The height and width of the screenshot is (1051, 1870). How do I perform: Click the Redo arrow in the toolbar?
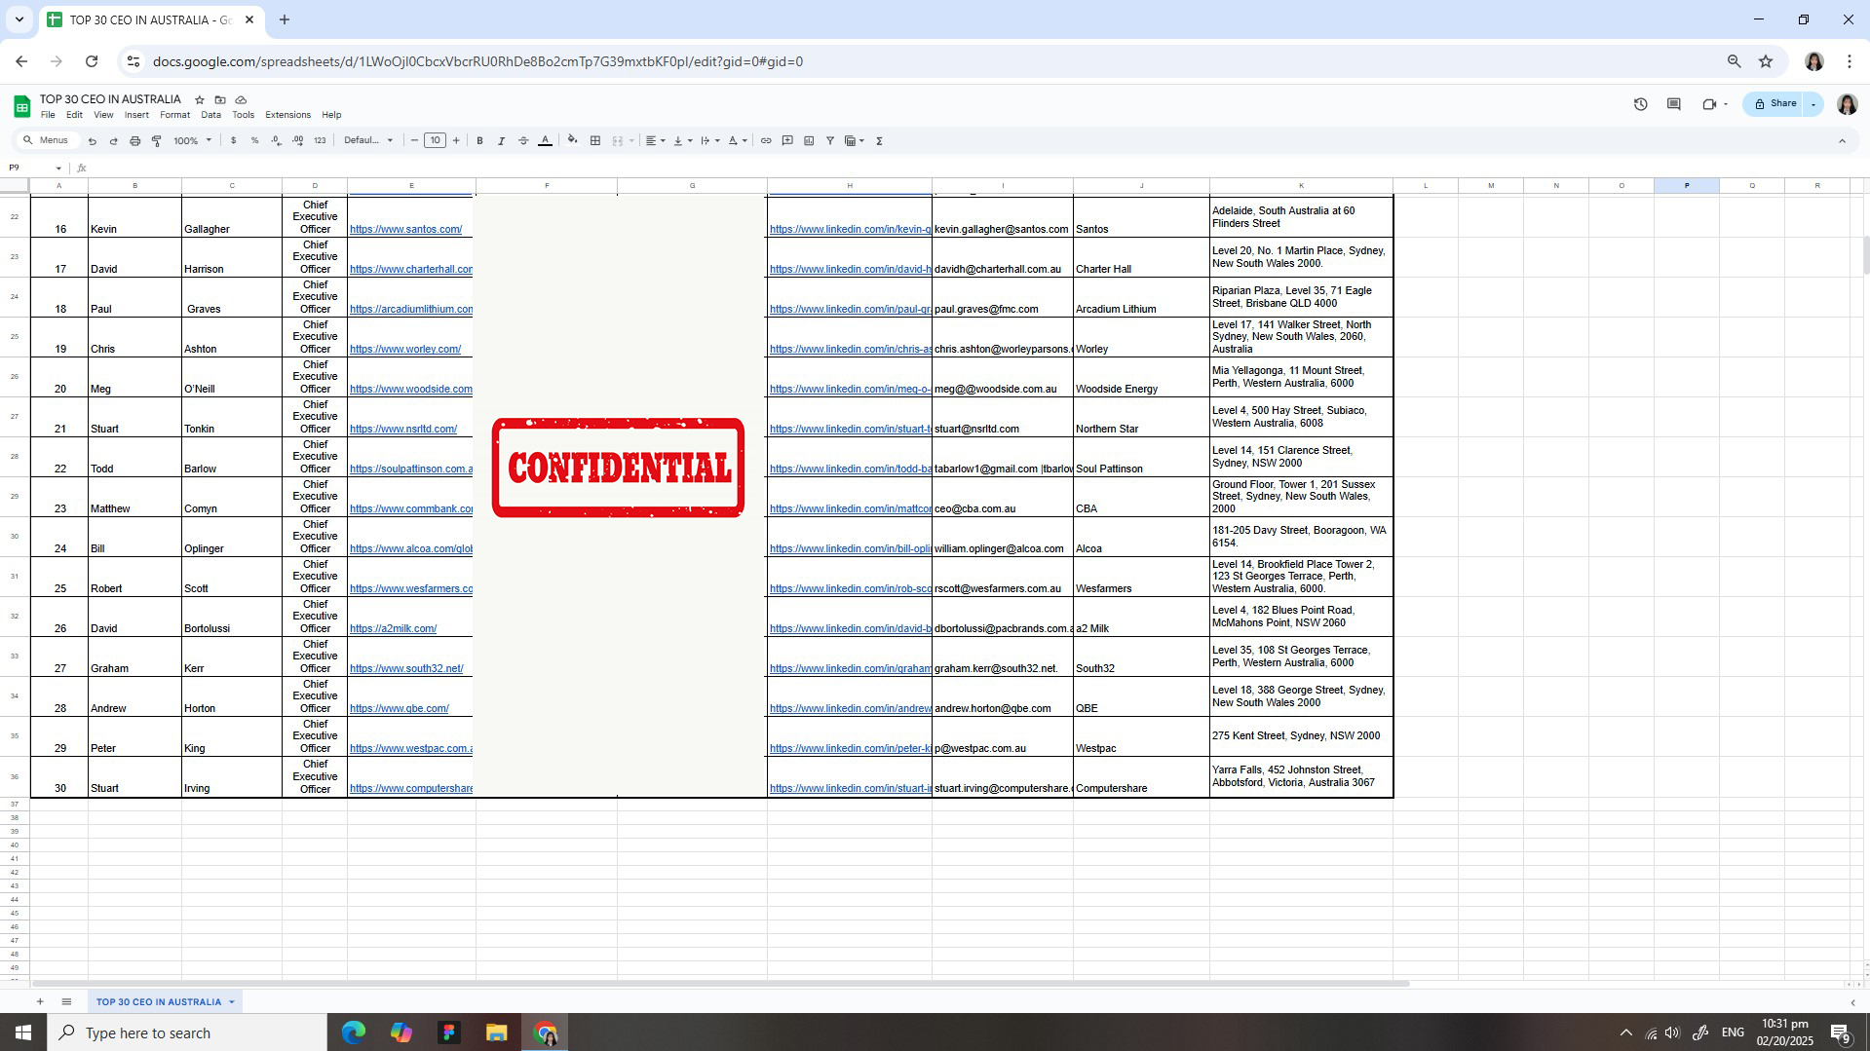tap(113, 141)
